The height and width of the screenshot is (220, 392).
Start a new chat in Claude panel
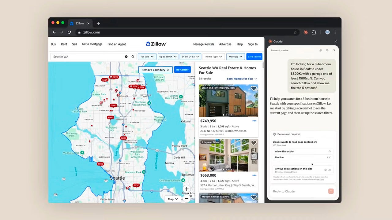click(321, 50)
